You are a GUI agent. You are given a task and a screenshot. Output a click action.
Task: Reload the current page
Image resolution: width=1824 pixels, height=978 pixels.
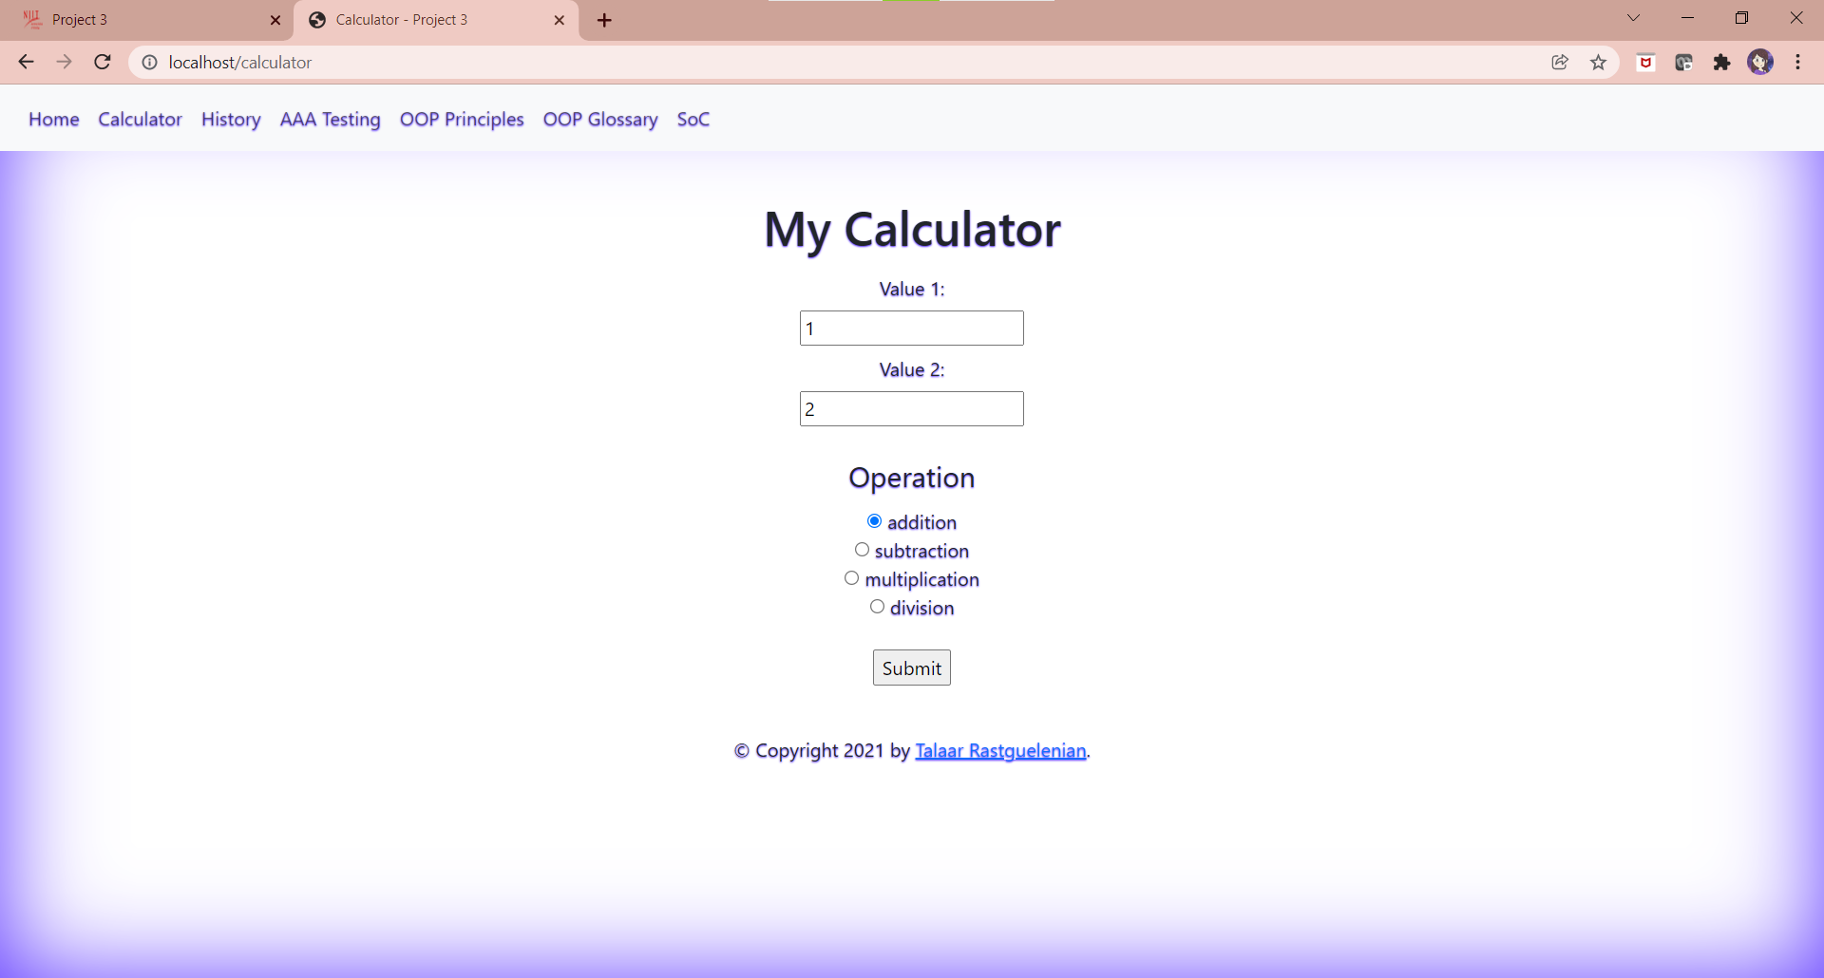click(x=102, y=62)
